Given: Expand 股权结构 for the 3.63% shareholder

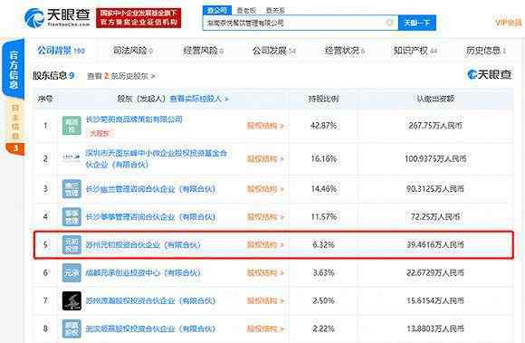Looking at the screenshot, I should [265, 272].
